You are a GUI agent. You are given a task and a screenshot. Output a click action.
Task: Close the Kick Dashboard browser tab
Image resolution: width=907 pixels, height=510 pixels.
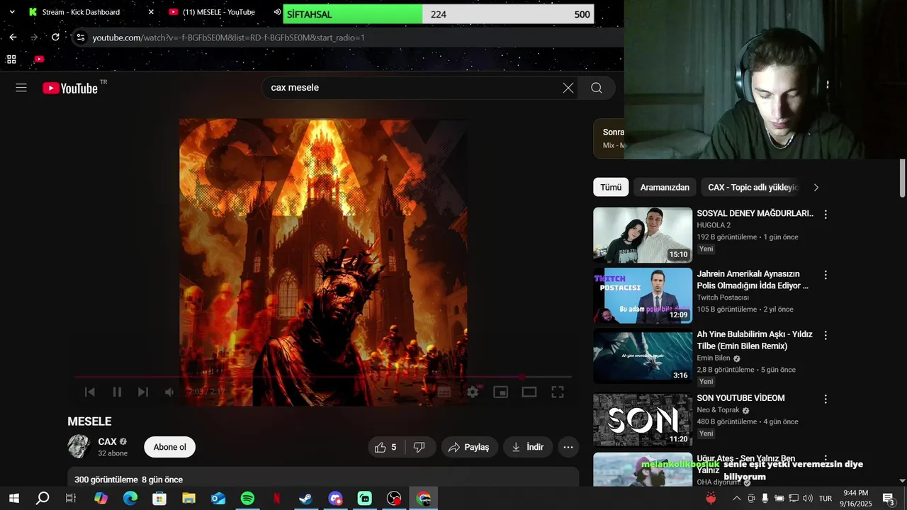[151, 12]
